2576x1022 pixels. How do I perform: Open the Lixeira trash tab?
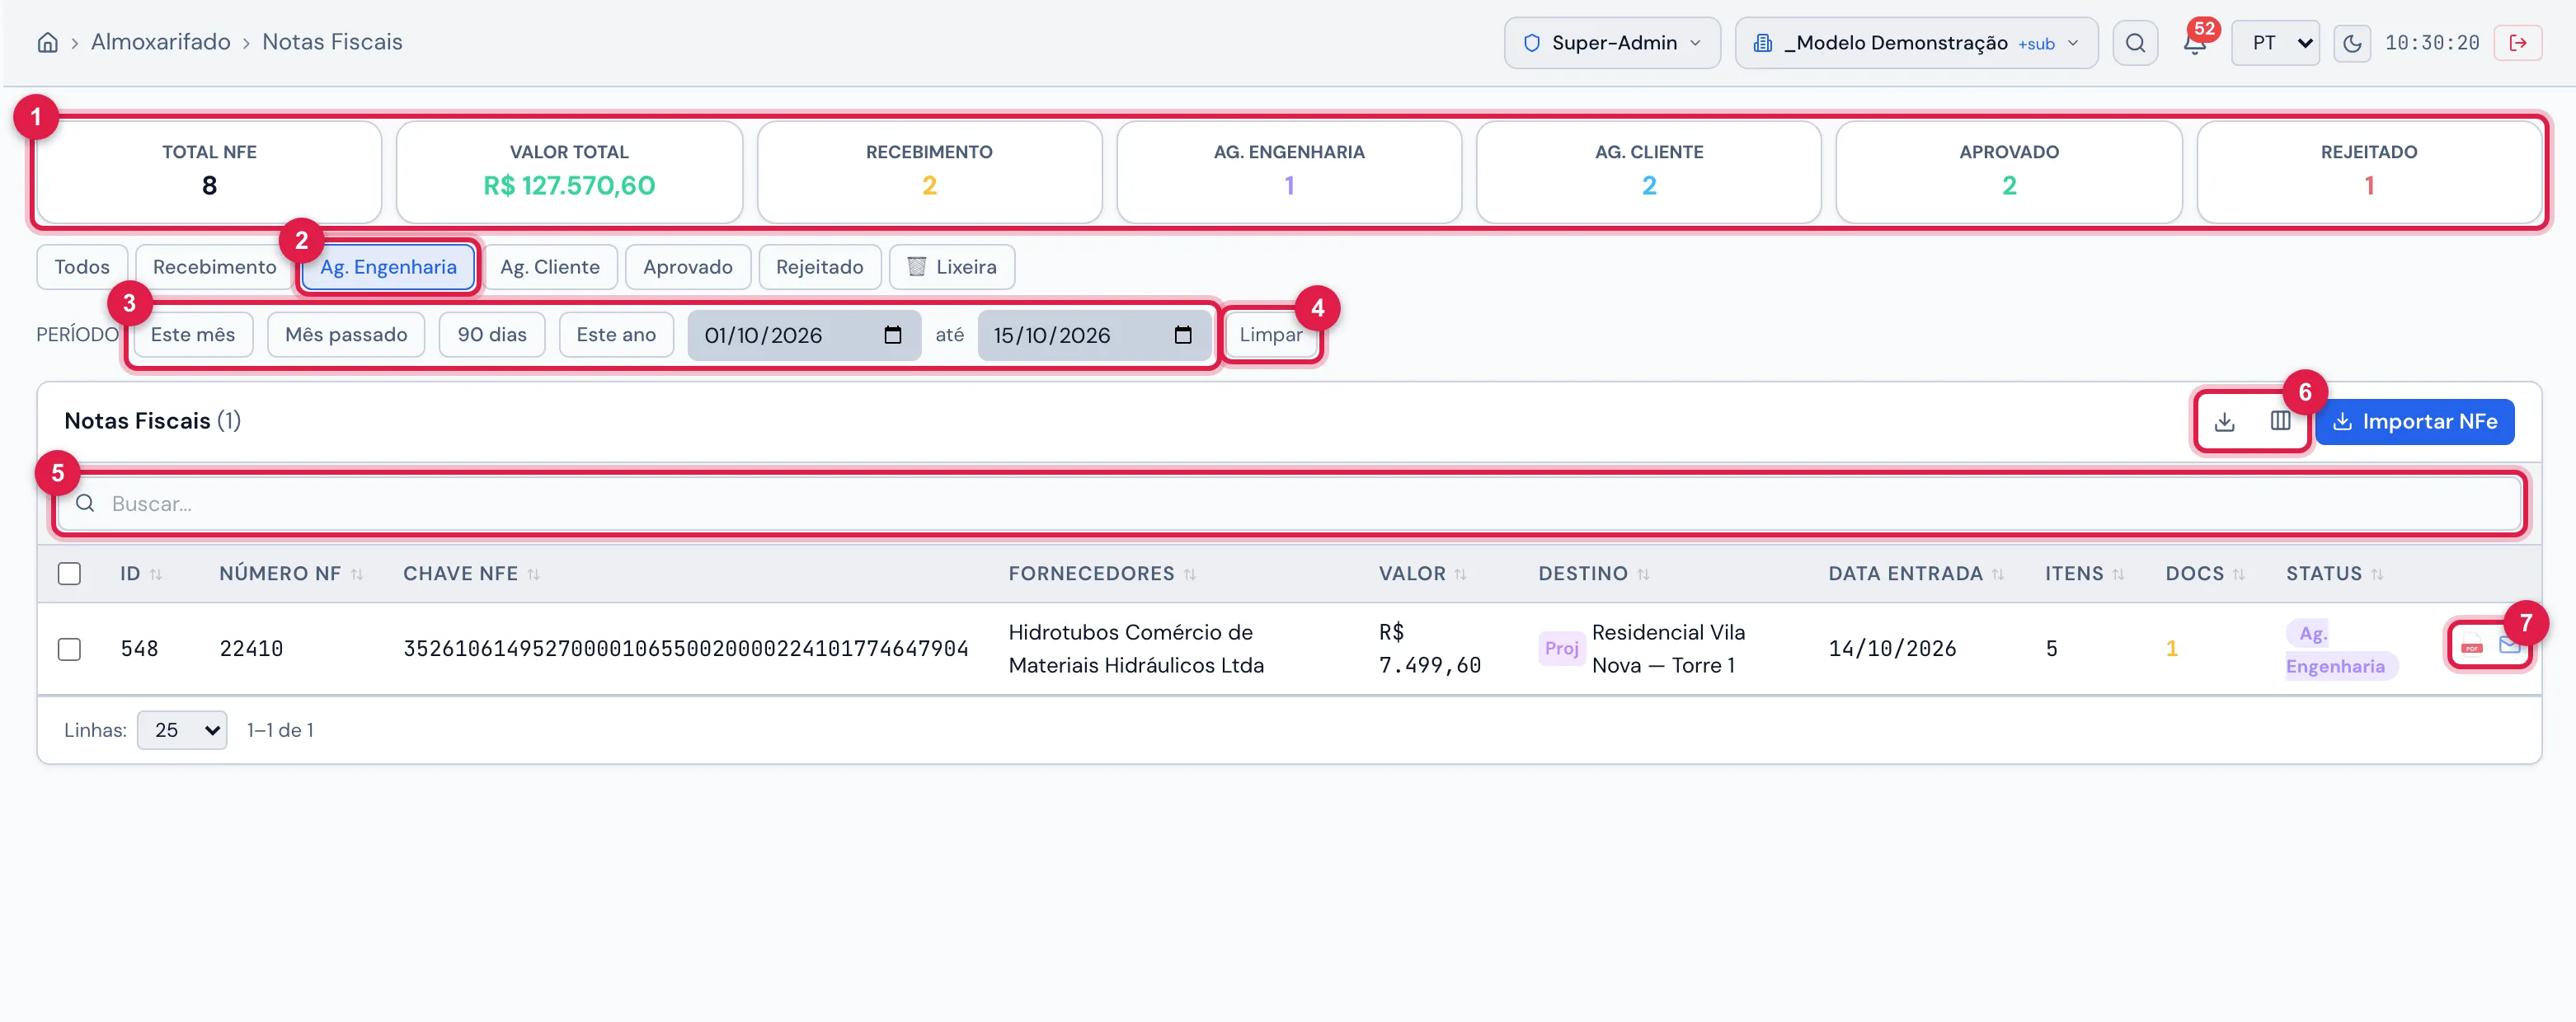pyautogui.click(x=951, y=267)
